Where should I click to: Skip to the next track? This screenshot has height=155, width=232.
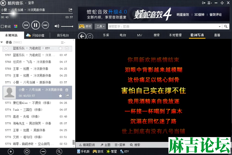click(x=45, y=25)
